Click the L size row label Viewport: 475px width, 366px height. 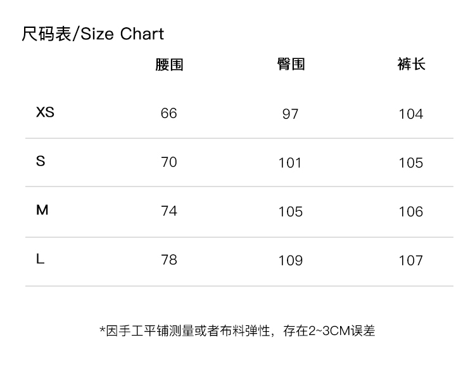(x=40, y=259)
